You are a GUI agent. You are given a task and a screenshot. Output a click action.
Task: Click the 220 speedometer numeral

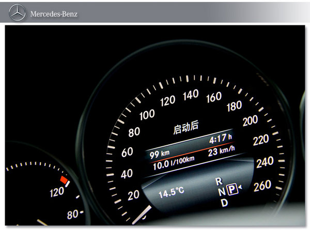coord(261,140)
